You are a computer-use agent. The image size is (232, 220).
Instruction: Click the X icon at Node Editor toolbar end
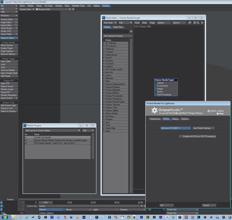[x=202, y=23]
